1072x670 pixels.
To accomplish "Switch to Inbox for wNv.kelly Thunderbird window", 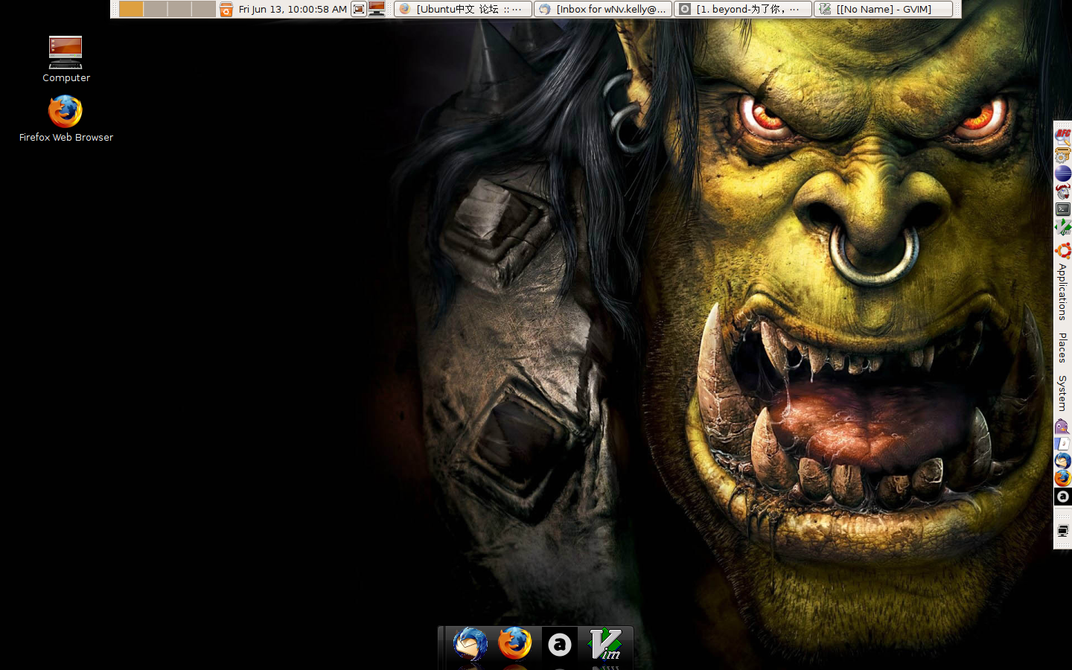I will (603, 9).
